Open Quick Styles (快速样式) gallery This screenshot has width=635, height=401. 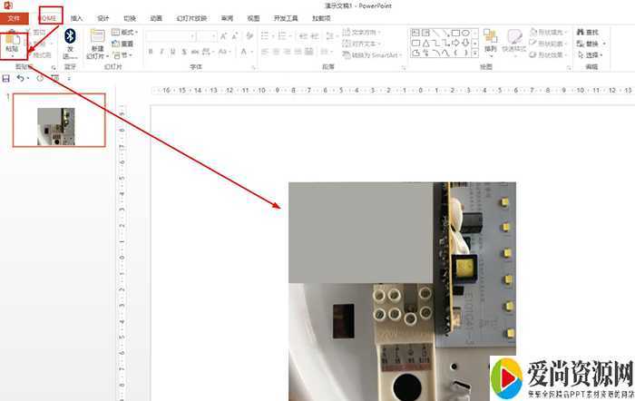pyautogui.click(x=514, y=41)
